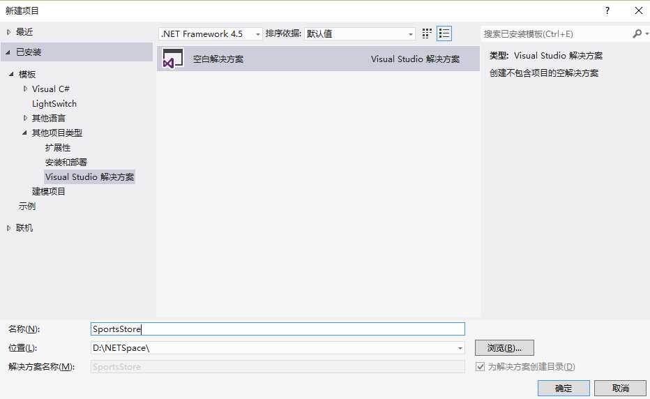Click the blank solution template icon
Image resolution: width=650 pixels, height=399 pixels.
tap(172, 59)
